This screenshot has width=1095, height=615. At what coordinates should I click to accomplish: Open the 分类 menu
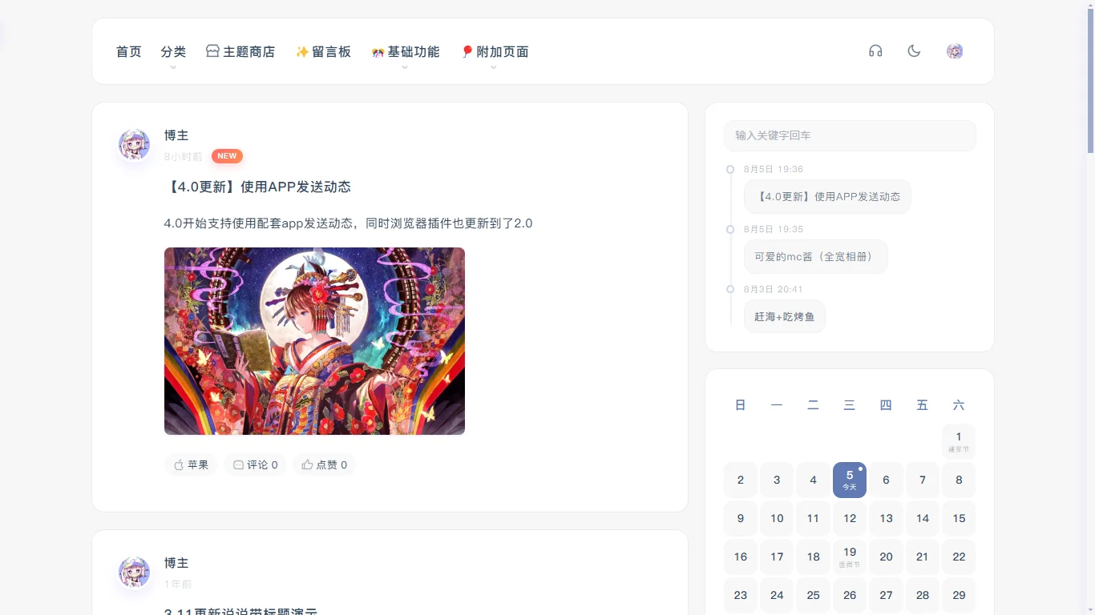173,52
